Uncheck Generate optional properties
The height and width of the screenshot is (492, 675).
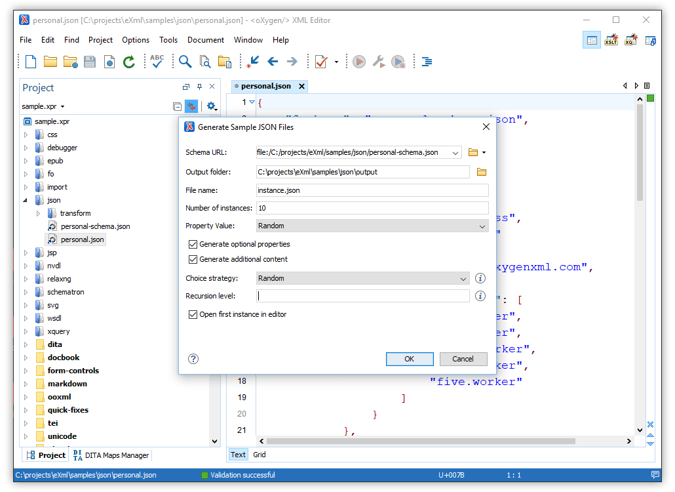[193, 244]
